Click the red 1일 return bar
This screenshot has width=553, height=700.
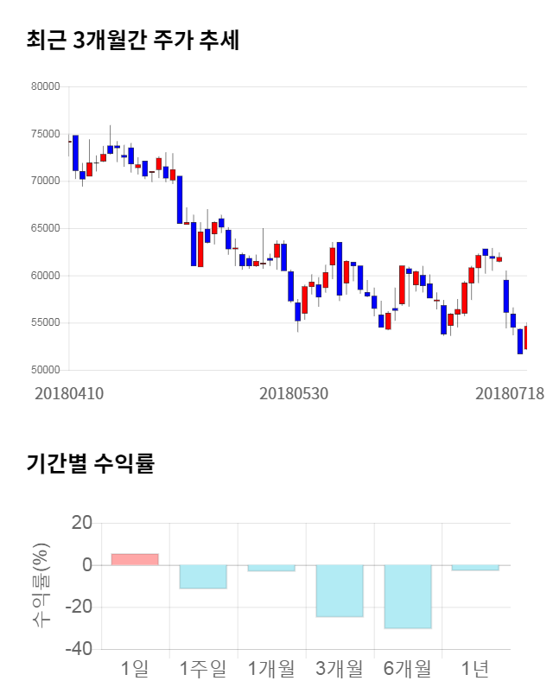[134, 559]
